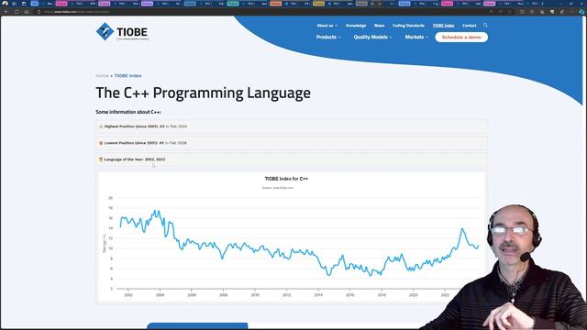The height and width of the screenshot is (330, 587).
Task: Follow the Home breadcrumb link
Action: click(x=102, y=75)
